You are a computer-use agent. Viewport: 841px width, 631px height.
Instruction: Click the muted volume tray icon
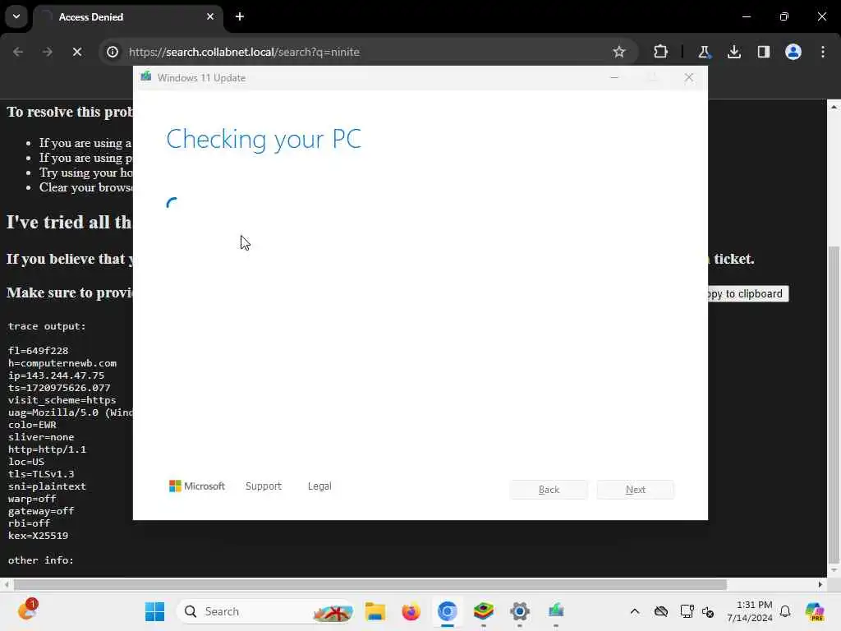pyautogui.click(x=708, y=612)
